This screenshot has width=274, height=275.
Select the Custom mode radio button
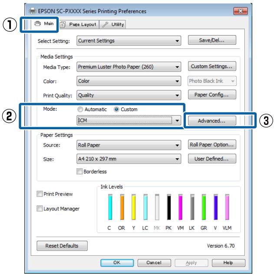click(x=116, y=109)
